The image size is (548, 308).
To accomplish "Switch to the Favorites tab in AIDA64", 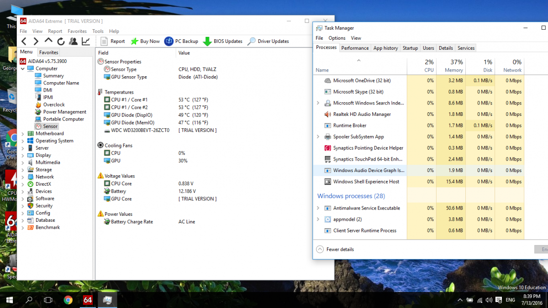I will pyautogui.click(x=48, y=52).
